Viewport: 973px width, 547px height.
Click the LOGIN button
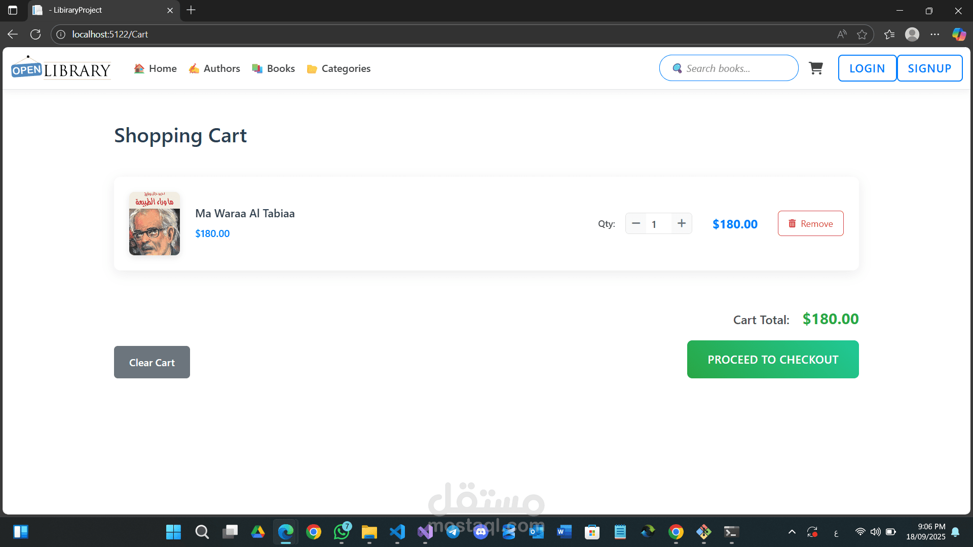867,68
